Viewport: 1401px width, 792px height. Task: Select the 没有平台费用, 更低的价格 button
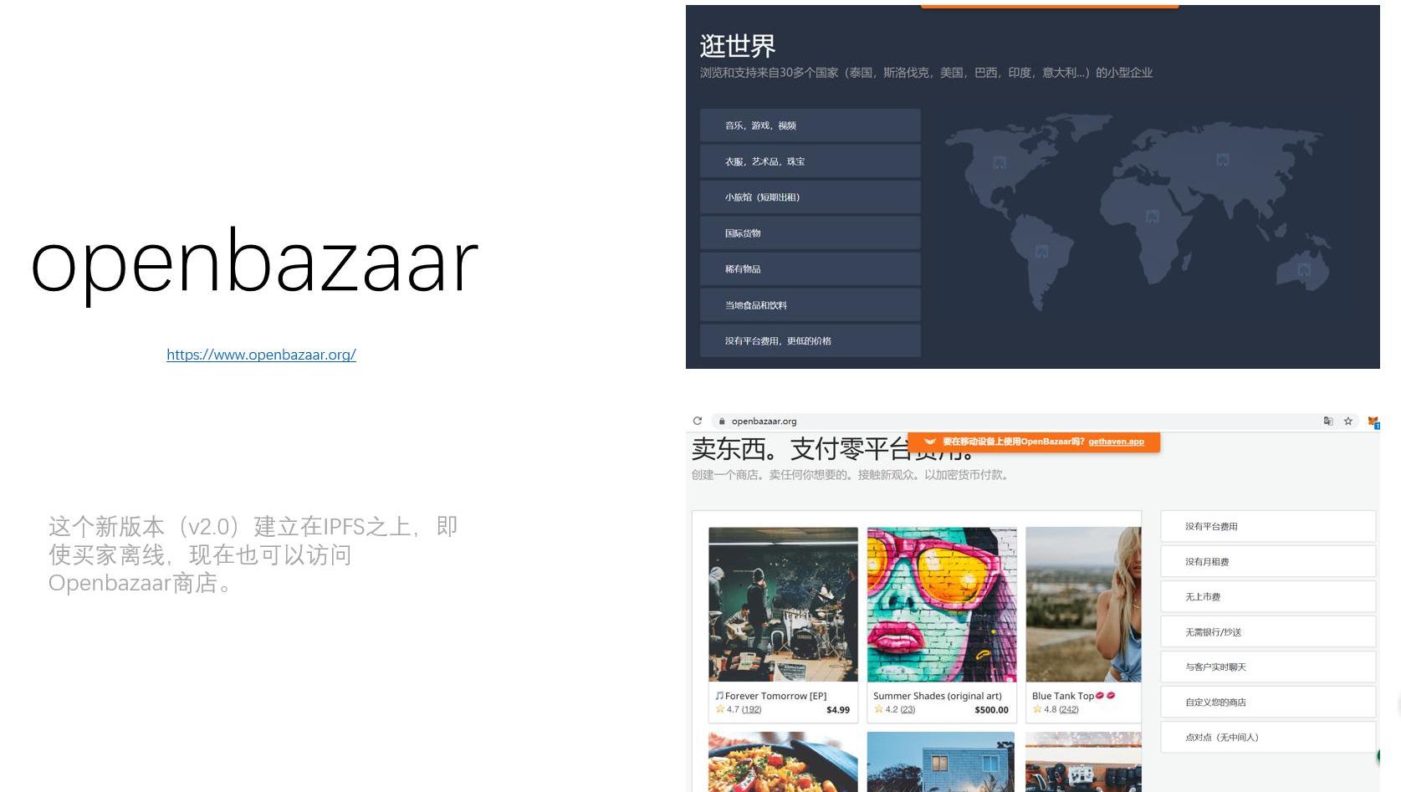click(810, 341)
